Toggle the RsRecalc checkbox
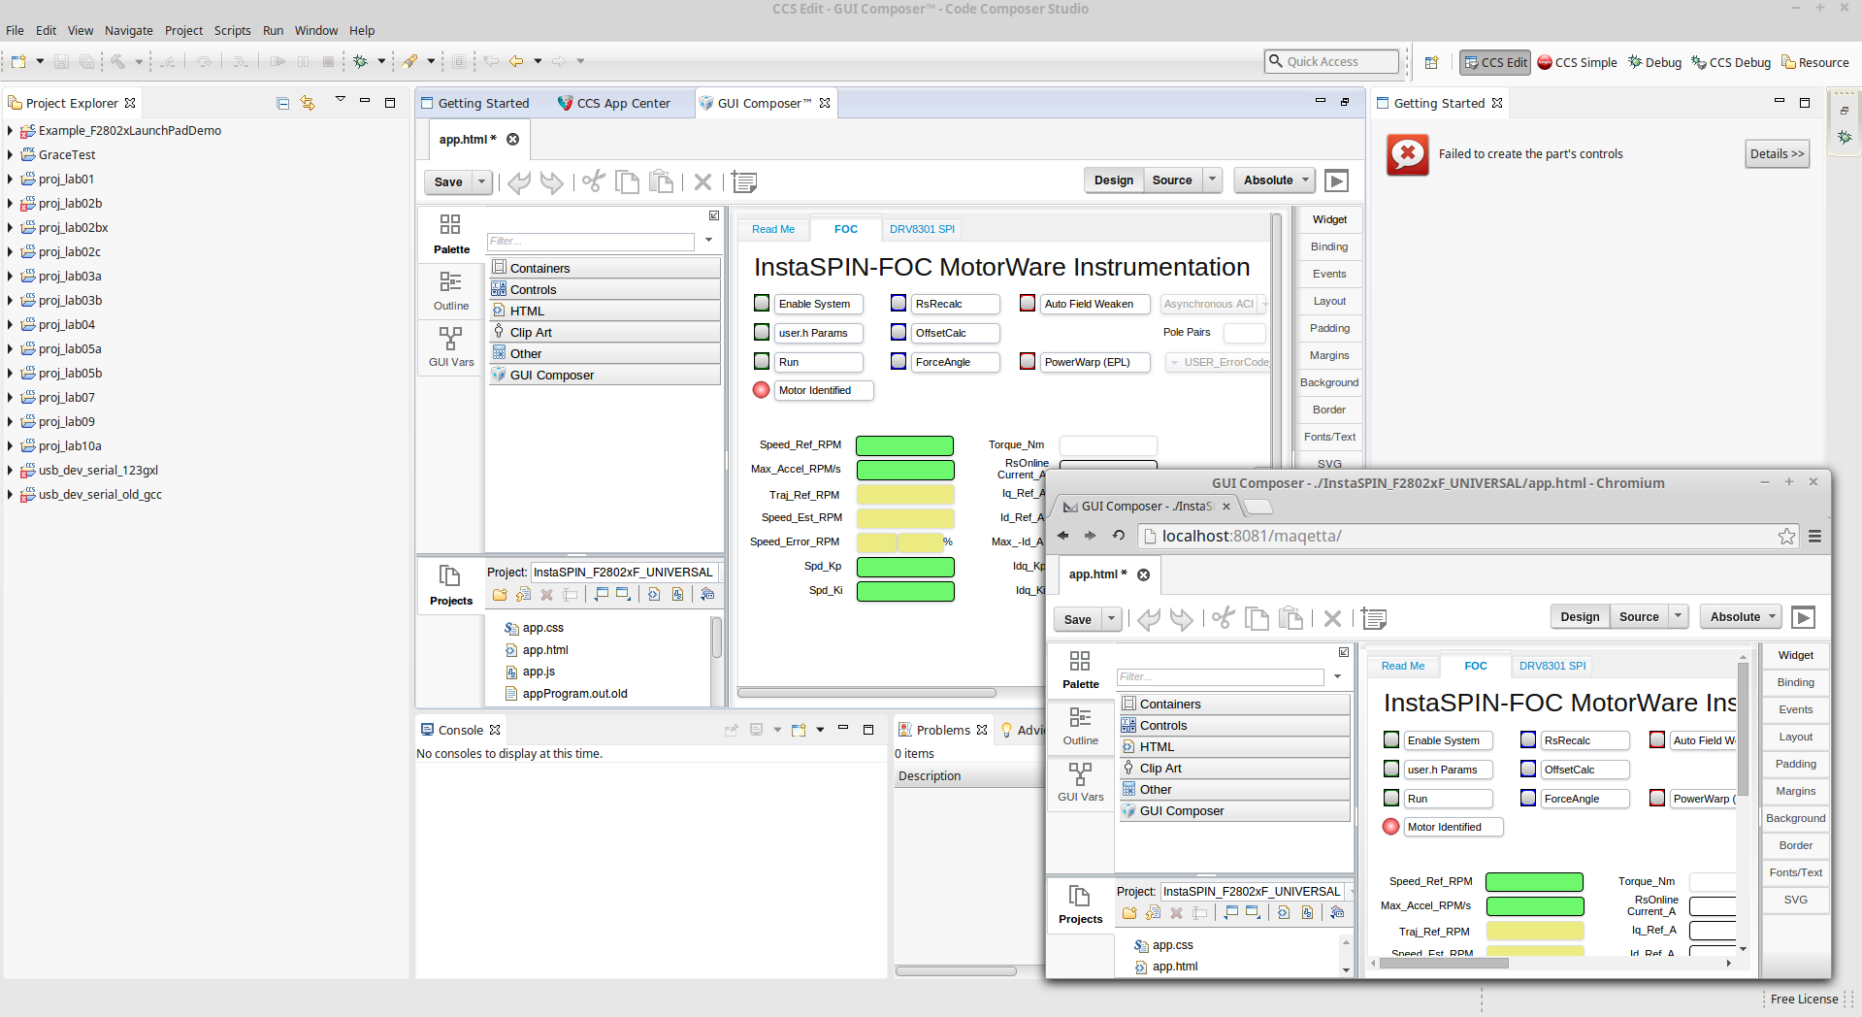This screenshot has height=1017, width=1862. tap(898, 304)
